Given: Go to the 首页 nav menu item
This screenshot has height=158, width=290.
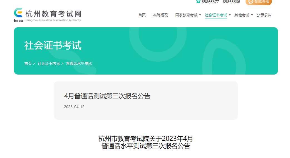Looking at the screenshot, I should coord(142,15).
